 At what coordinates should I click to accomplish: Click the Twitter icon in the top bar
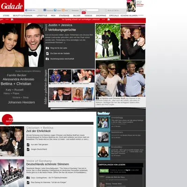(55, 10)
